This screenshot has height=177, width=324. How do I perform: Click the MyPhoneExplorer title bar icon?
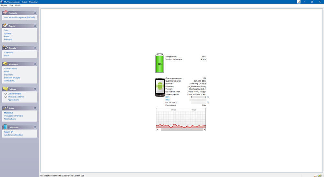click(x=2, y=2)
